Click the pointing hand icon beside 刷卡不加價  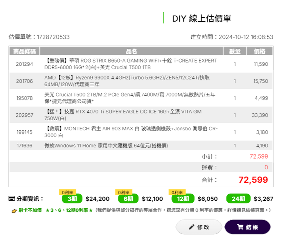14,211
